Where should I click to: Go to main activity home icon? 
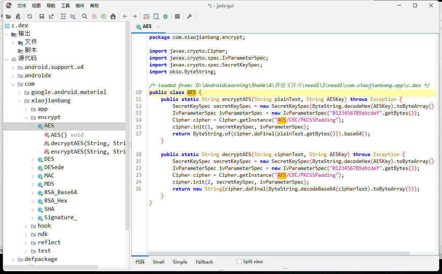[113, 16]
